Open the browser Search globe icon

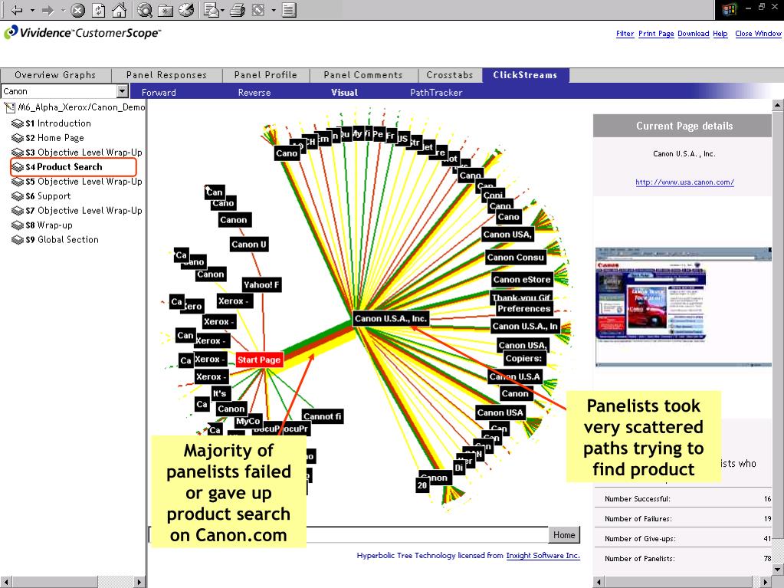click(x=145, y=10)
